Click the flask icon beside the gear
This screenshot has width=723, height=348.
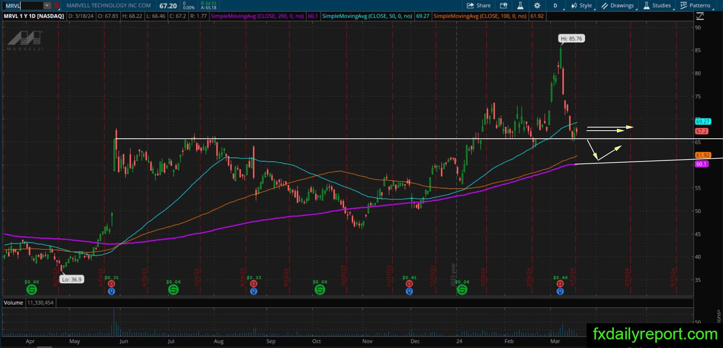(520, 5)
